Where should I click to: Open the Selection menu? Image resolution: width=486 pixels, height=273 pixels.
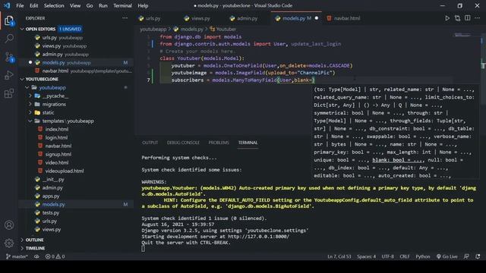tap(54, 5)
